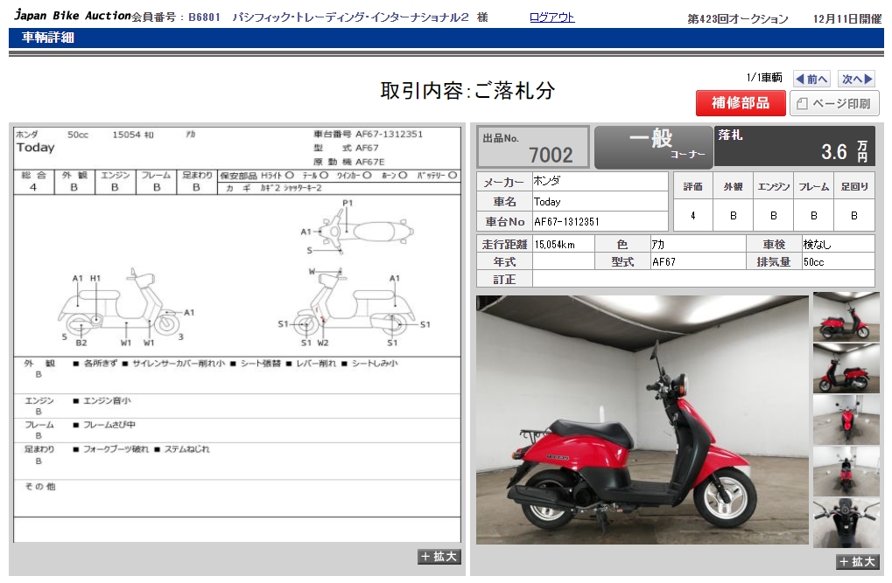Select second thumbnail of scooter left side
This screenshot has height=583, width=892.
coord(846,368)
